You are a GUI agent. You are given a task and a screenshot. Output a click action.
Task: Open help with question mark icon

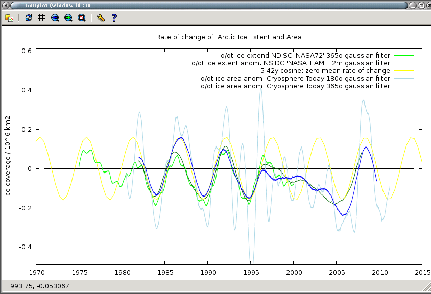pyautogui.click(x=114, y=18)
